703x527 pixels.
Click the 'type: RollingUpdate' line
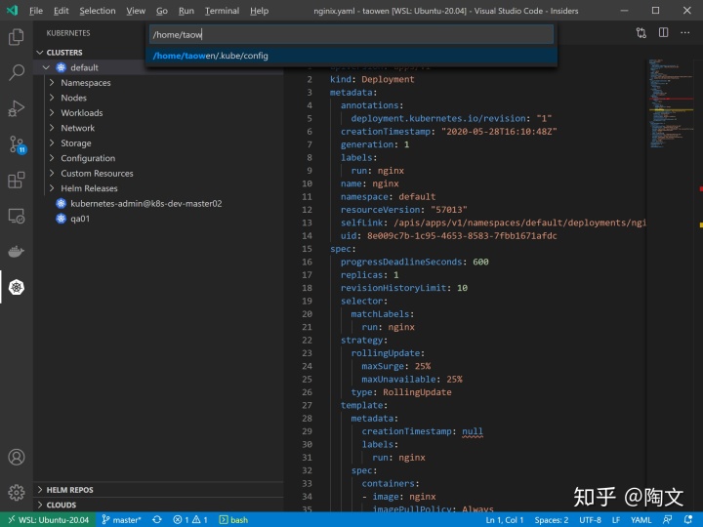click(401, 392)
